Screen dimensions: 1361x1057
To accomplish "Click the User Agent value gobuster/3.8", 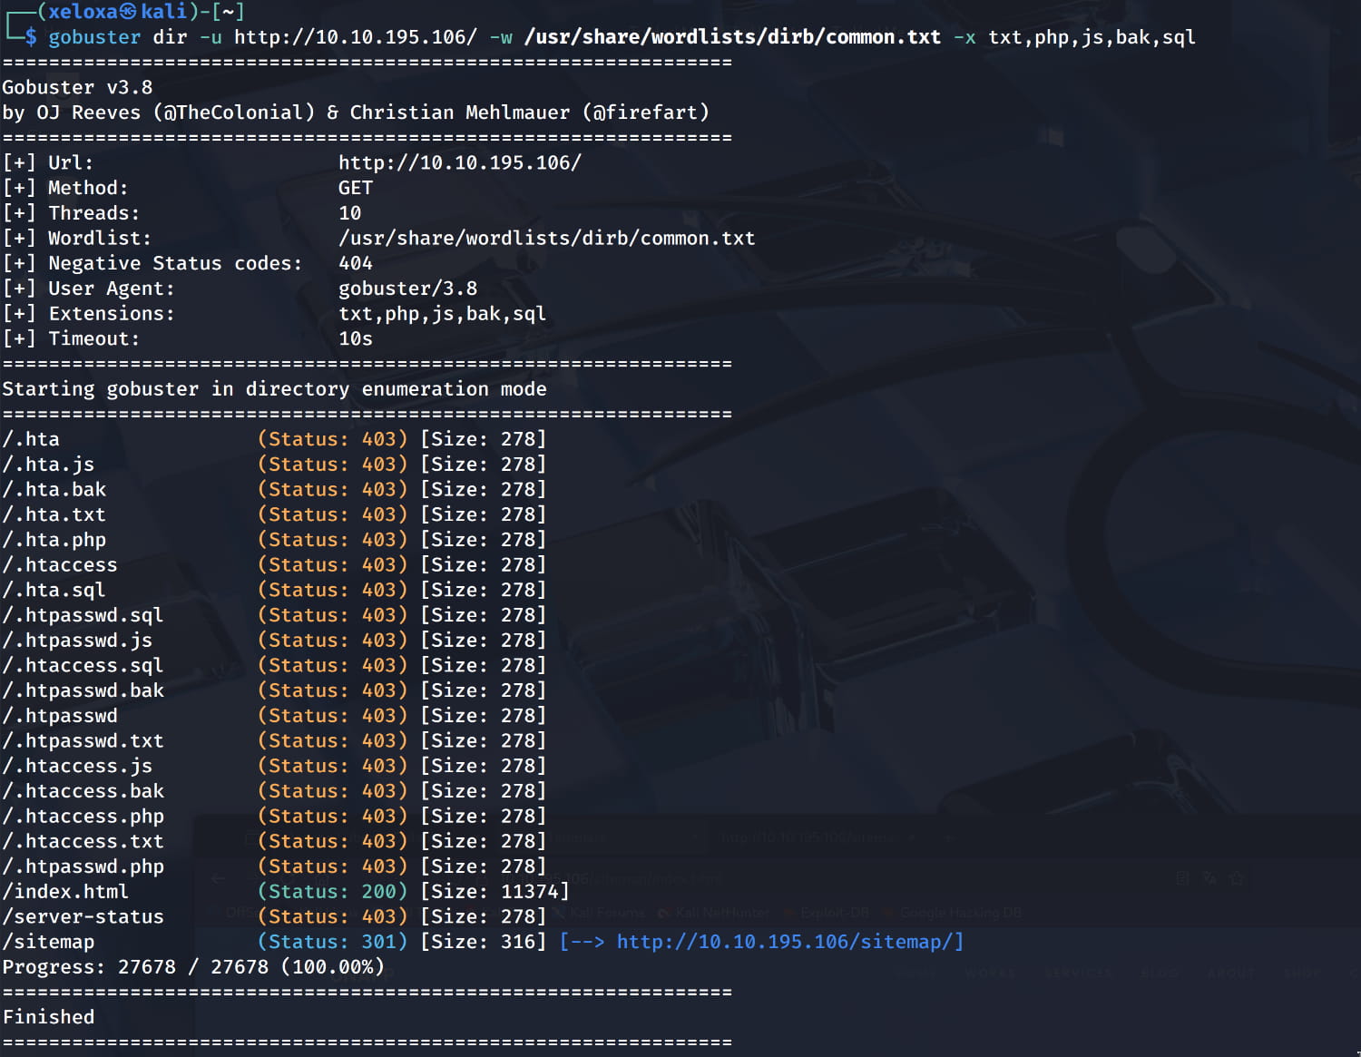I will point(407,289).
